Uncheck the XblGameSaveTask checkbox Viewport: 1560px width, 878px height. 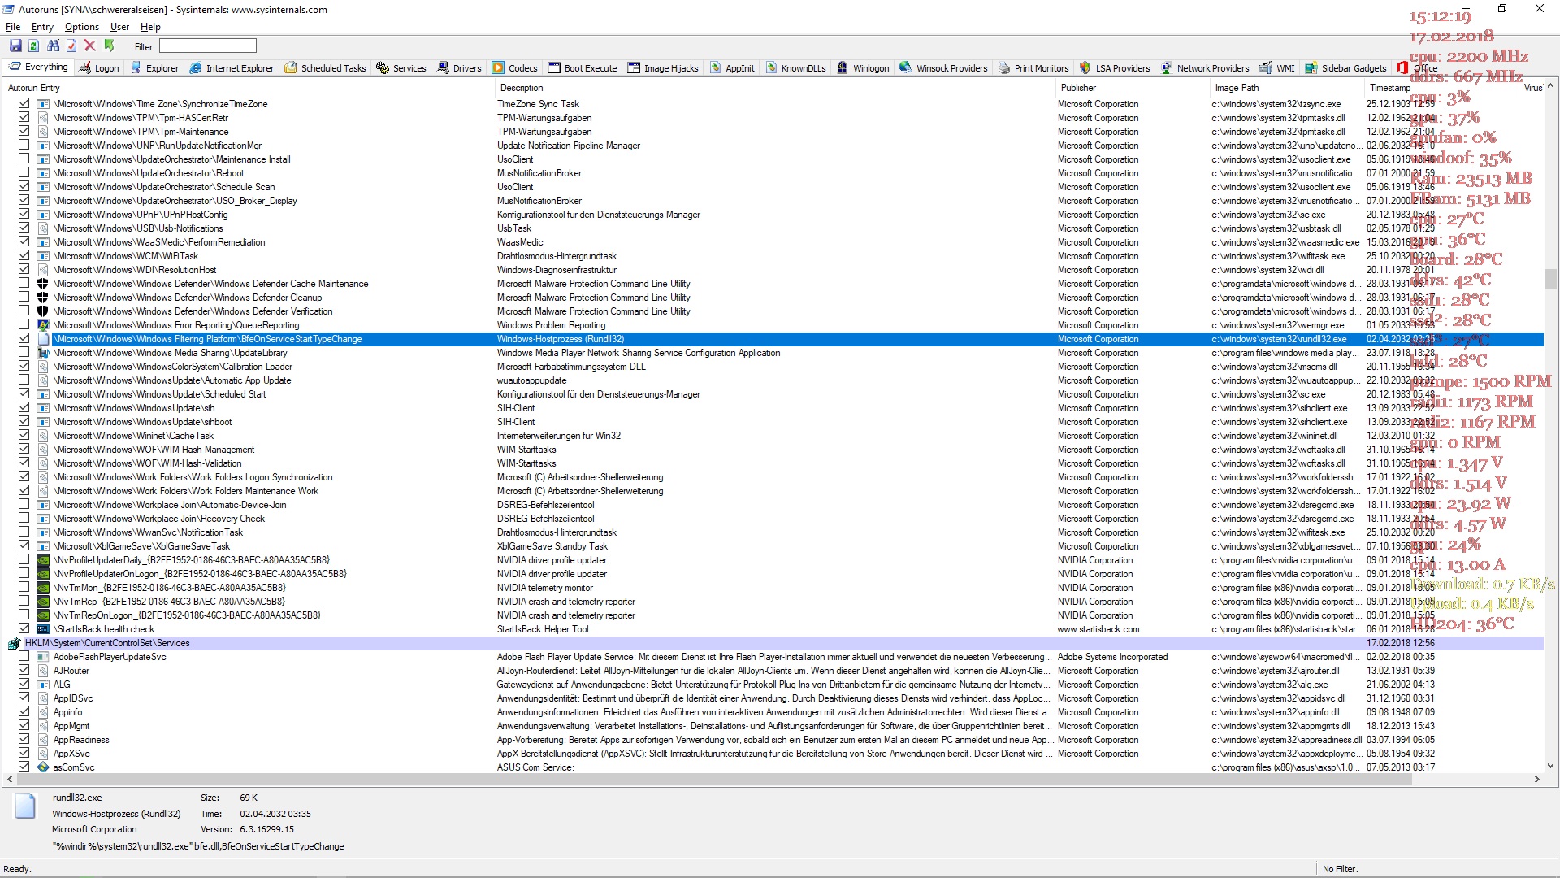click(24, 545)
